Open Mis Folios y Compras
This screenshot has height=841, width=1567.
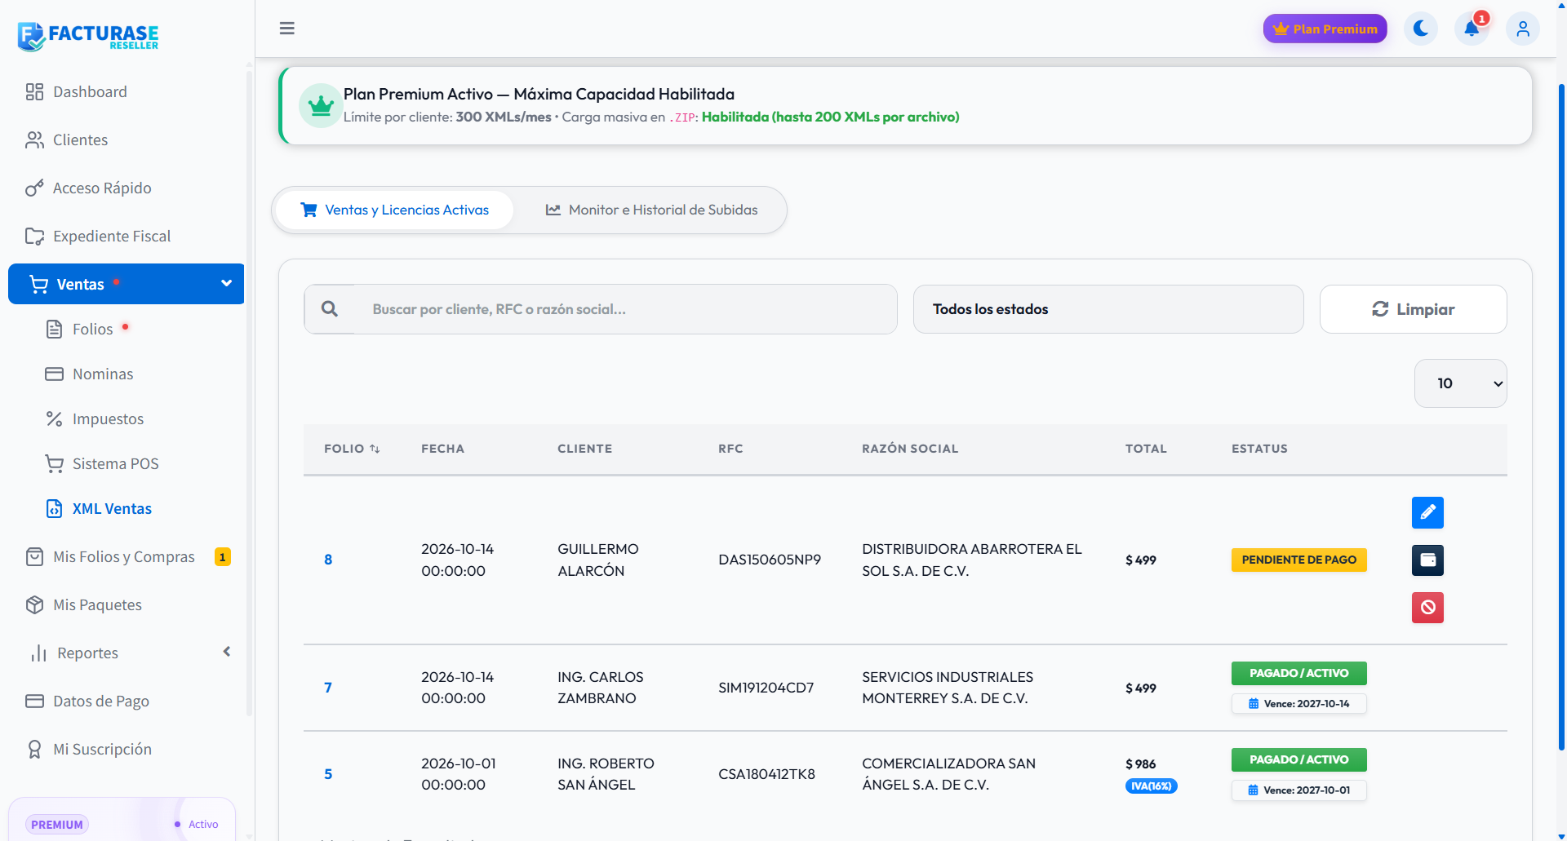127,557
